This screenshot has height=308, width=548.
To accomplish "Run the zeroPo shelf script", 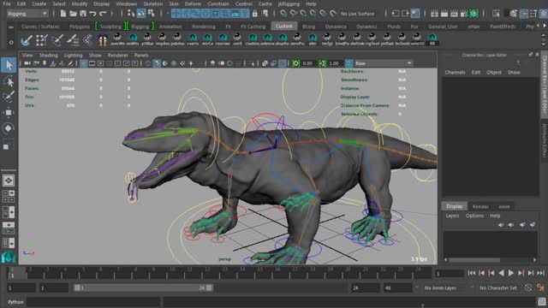I will [x=297, y=39].
